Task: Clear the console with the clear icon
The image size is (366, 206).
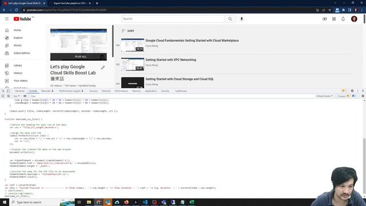Action: 9,96
